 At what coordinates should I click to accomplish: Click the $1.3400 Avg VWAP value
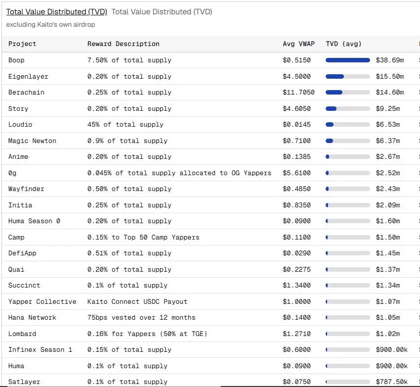click(x=297, y=286)
